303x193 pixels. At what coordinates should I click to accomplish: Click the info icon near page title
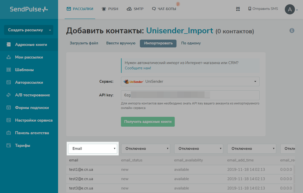(x=292, y=31)
